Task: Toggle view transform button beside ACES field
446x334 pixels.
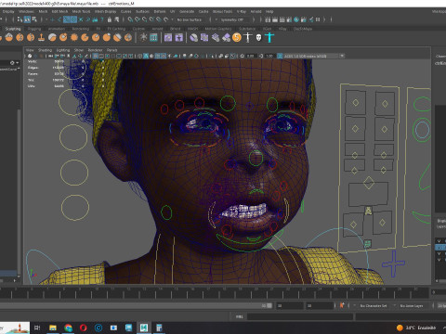Action: 280,56
